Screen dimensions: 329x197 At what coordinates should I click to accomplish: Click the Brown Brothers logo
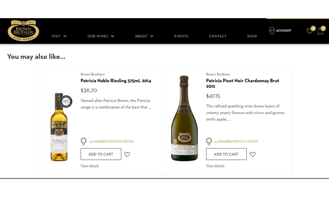23,31
